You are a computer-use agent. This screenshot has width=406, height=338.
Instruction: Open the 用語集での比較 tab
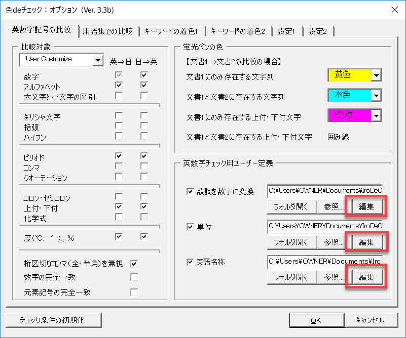[x=108, y=31]
